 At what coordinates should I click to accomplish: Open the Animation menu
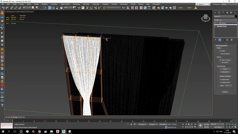click(54, 4)
